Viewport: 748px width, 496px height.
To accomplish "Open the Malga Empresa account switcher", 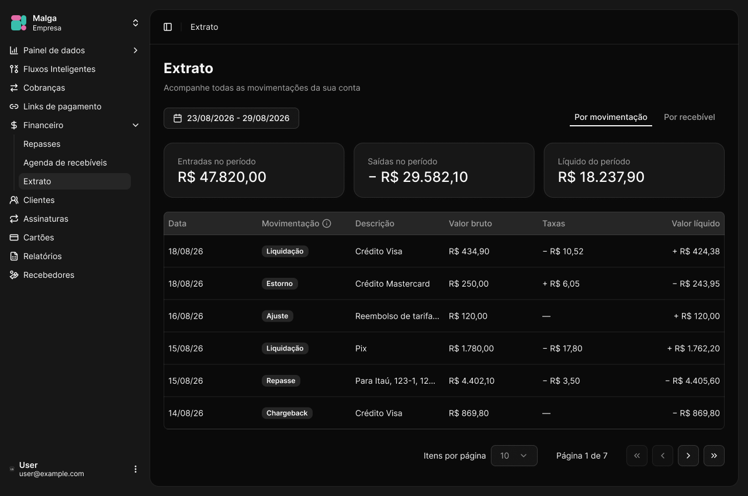I will [x=75, y=23].
